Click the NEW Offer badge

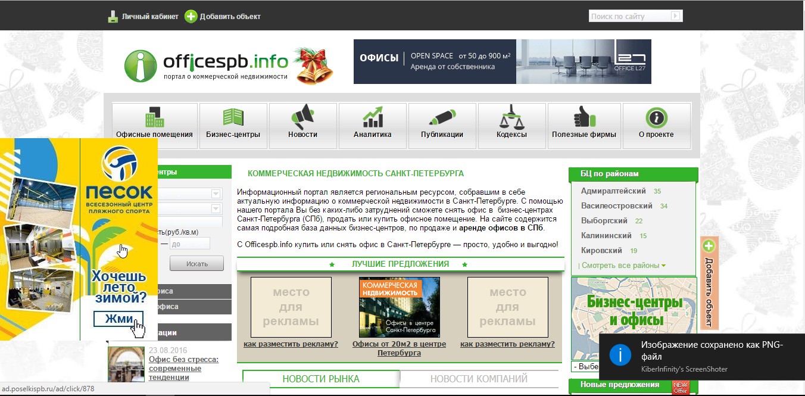(681, 386)
